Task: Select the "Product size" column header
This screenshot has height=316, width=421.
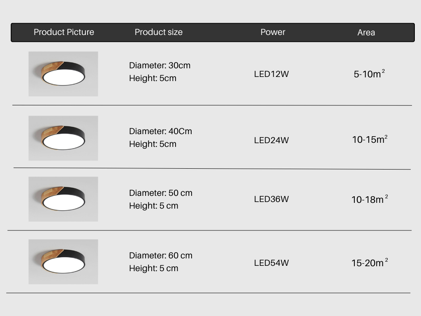Action: (x=158, y=32)
